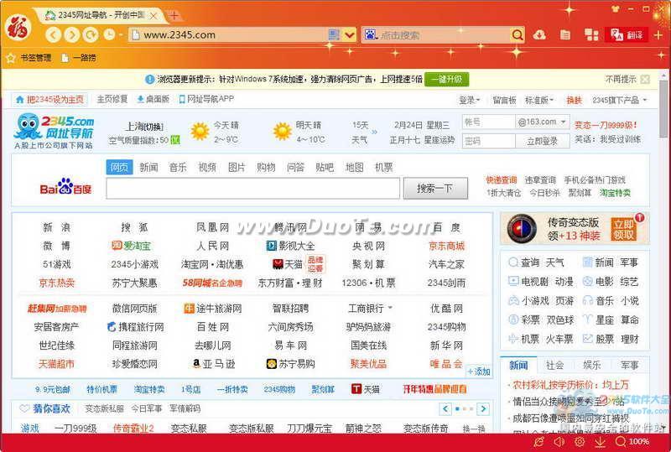Expand the 标准版 version dropdown
The image size is (671, 452).
click(x=538, y=100)
